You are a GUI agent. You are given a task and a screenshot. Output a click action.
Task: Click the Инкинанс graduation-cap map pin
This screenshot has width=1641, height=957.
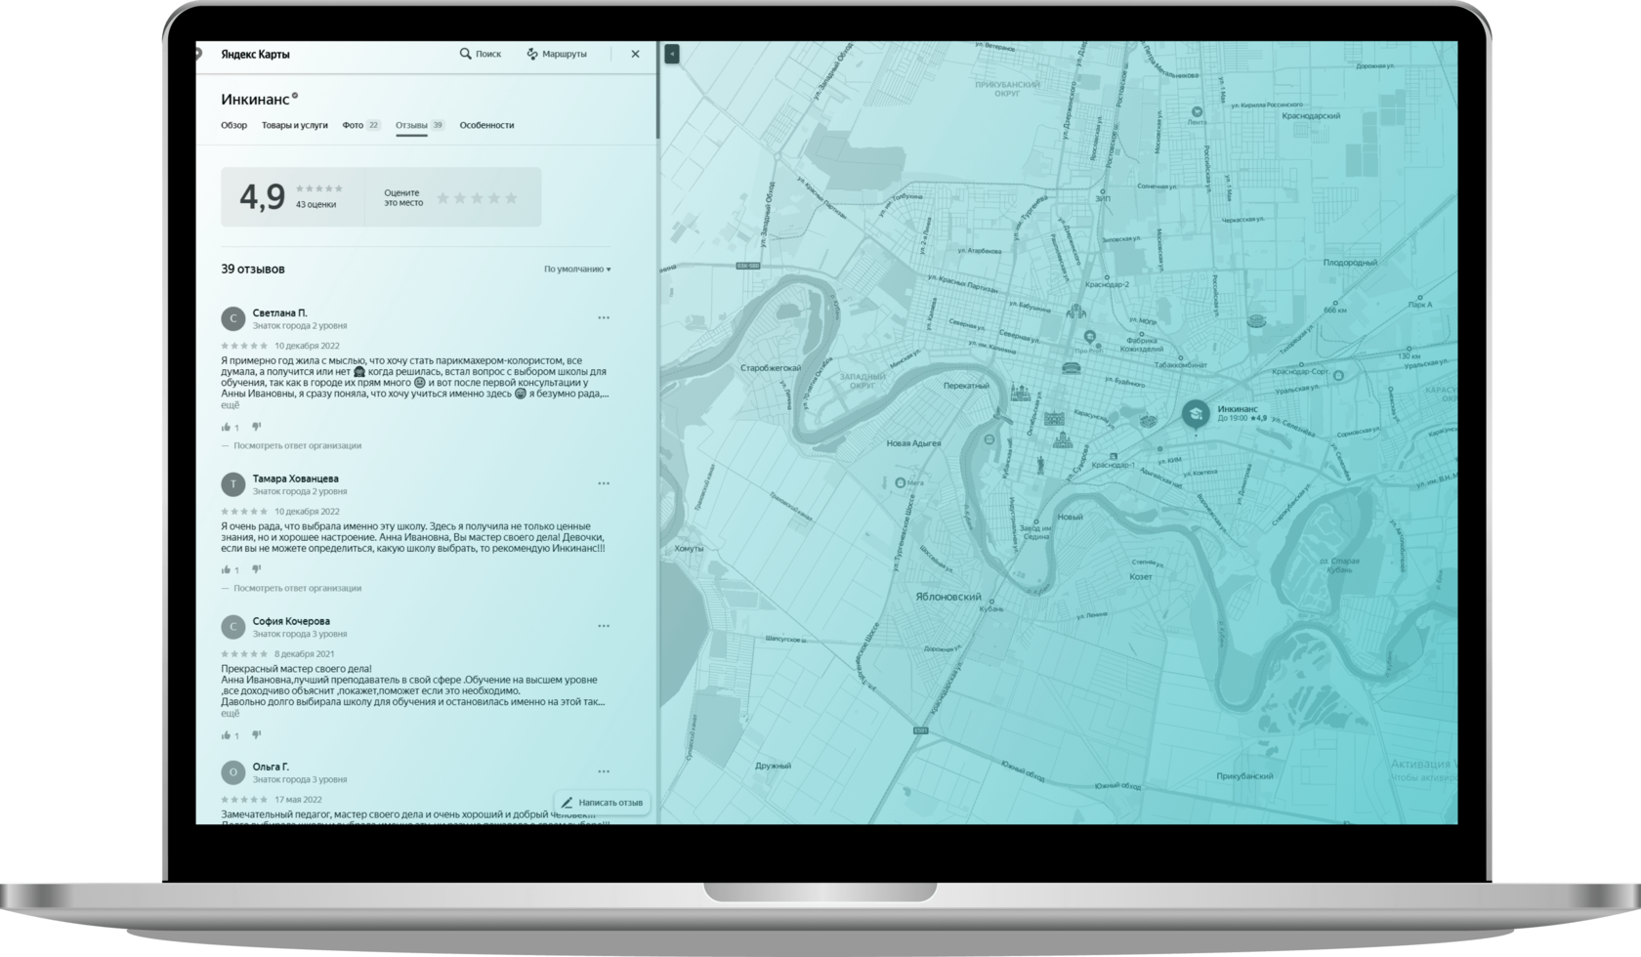(1195, 414)
